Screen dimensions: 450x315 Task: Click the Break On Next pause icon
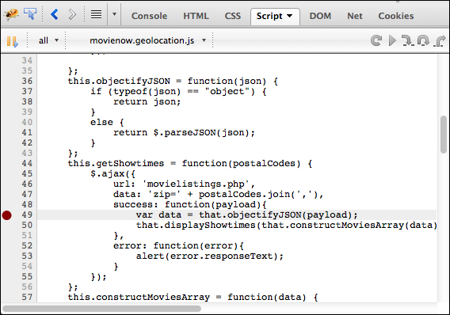(12, 41)
